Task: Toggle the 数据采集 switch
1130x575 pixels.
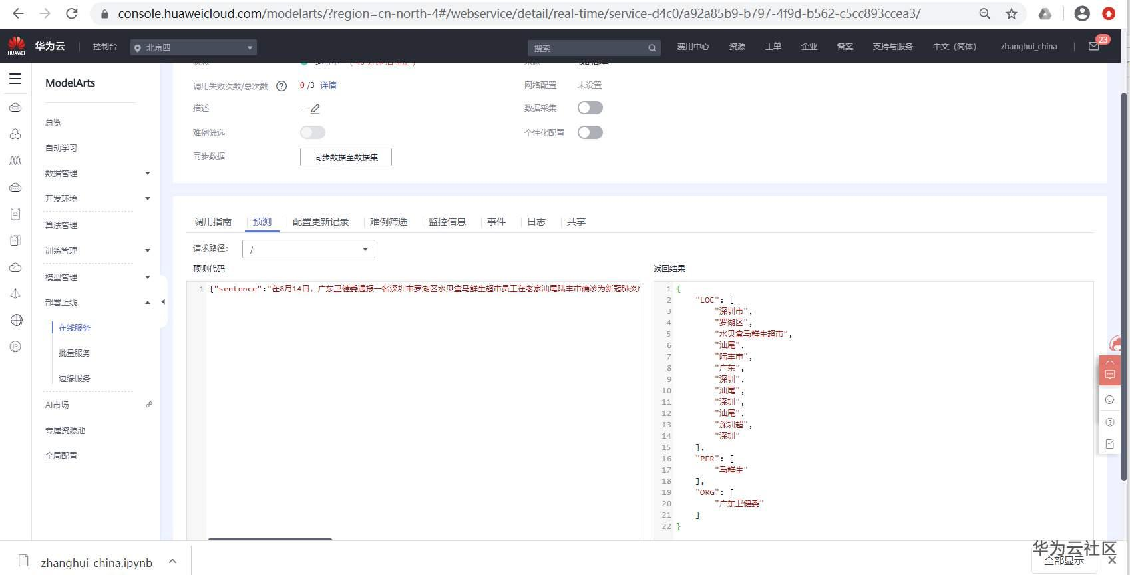Action: tap(590, 108)
